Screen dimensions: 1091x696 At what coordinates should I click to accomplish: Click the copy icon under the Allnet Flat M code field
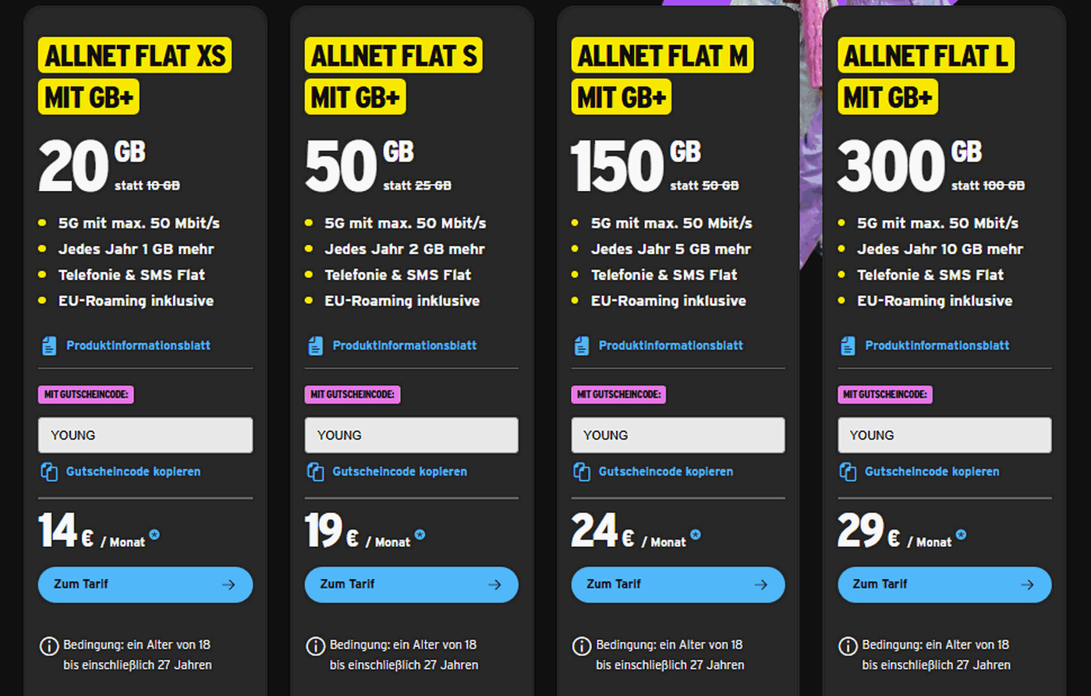[582, 472]
